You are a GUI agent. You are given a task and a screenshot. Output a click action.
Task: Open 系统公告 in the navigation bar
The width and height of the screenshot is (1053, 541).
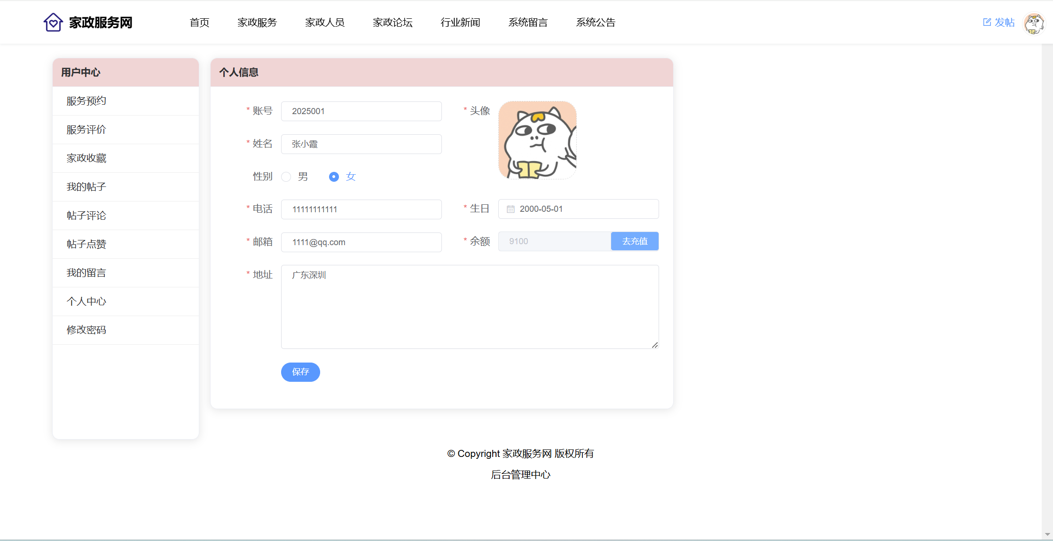click(596, 23)
